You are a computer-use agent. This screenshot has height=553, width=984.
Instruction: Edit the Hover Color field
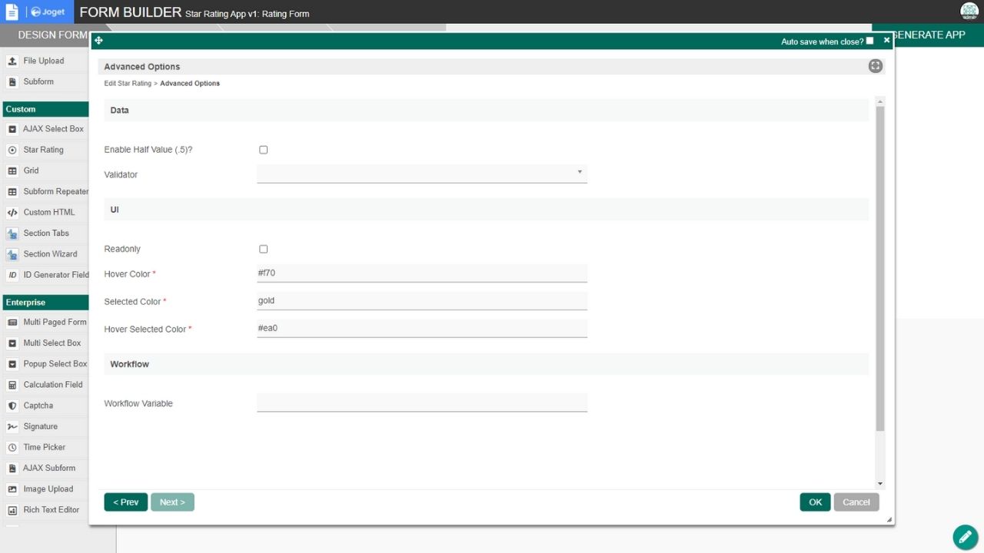pos(421,273)
